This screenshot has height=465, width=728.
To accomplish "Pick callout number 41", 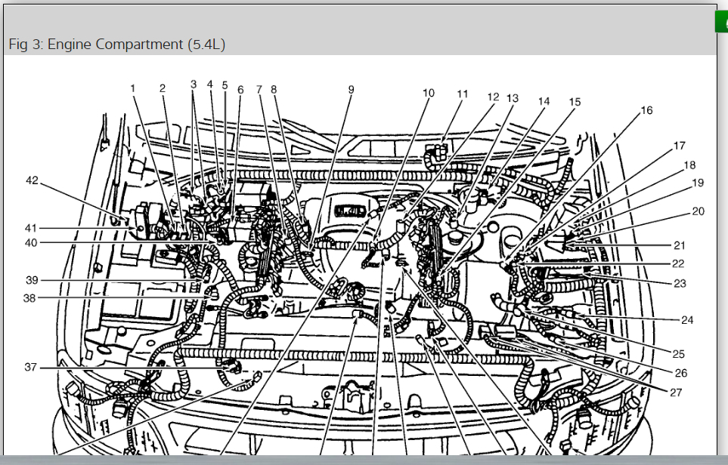I will 31,228.
